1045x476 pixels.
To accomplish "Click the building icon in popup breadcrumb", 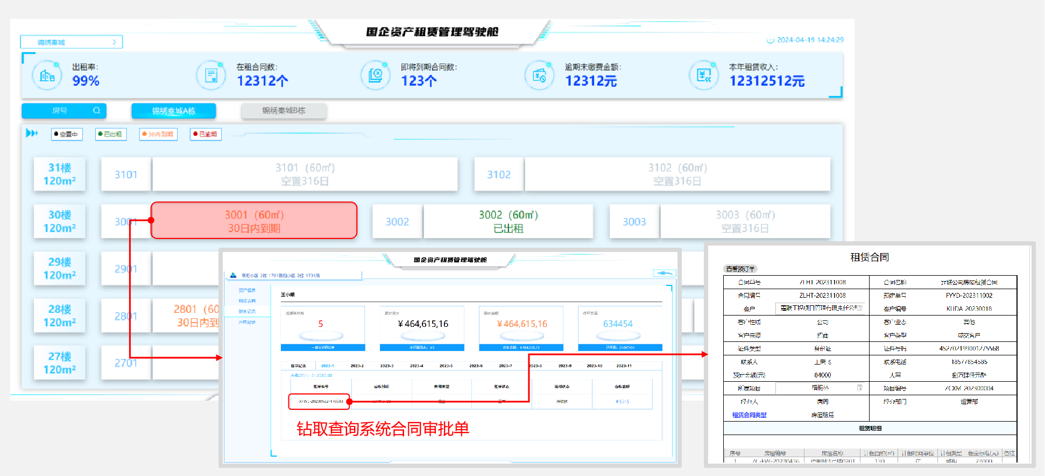I will point(233,275).
